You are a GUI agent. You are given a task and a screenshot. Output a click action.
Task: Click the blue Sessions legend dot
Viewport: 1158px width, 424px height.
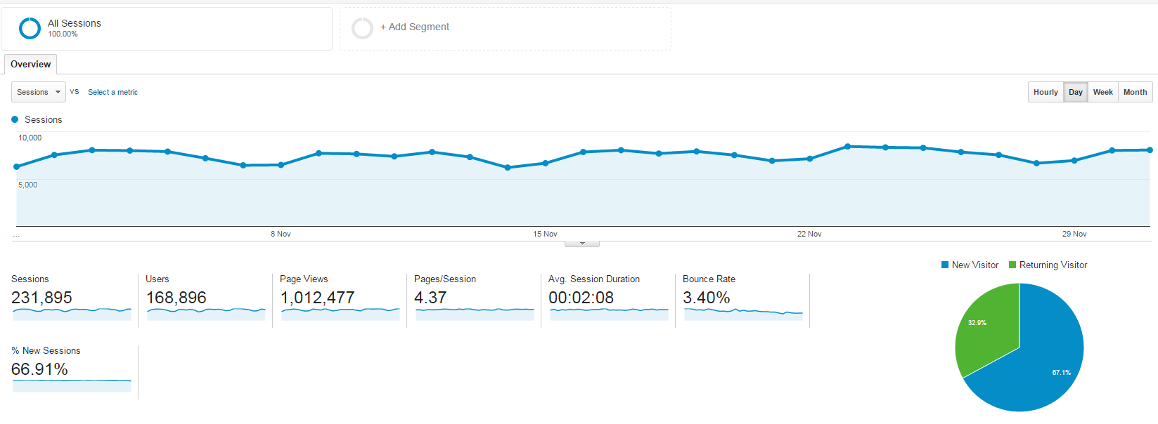click(15, 119)
